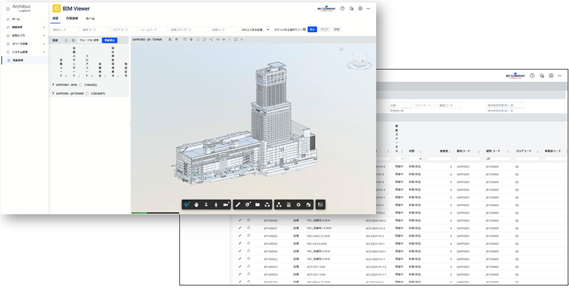Image resolution: width=569 pixels, height=288 pixels.
Task: Open viewer settings gear in bottom toolbar
Action: (x=299, y=204)
